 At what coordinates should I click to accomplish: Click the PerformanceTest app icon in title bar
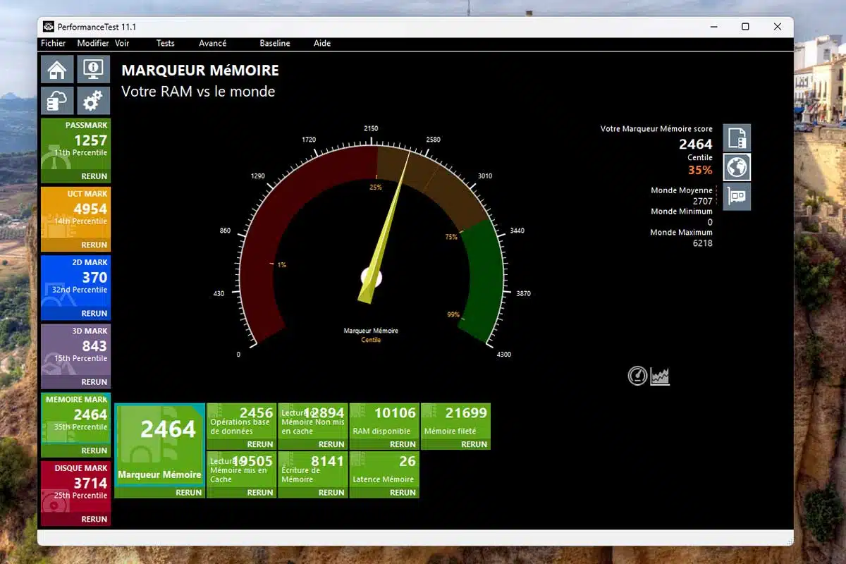click(x=49, y=27)
